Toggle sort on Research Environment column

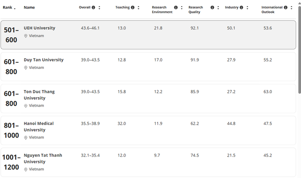click(x=181, y=8)
